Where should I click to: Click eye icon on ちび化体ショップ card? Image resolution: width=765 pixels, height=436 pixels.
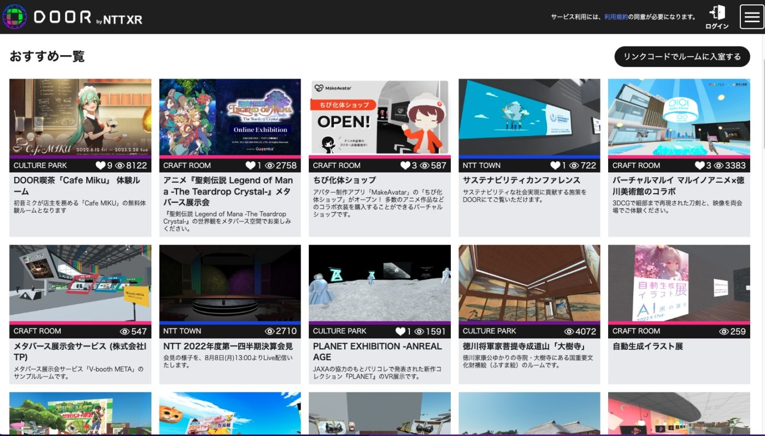[425, 165]
